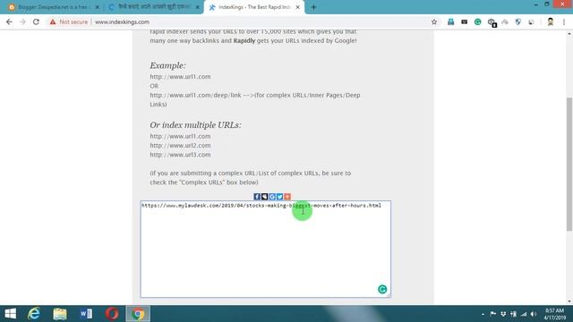Image resolution: width=573 pixels, height=322 pixels.
Task: Click the eye extension with badge
Action: point(492,22)
